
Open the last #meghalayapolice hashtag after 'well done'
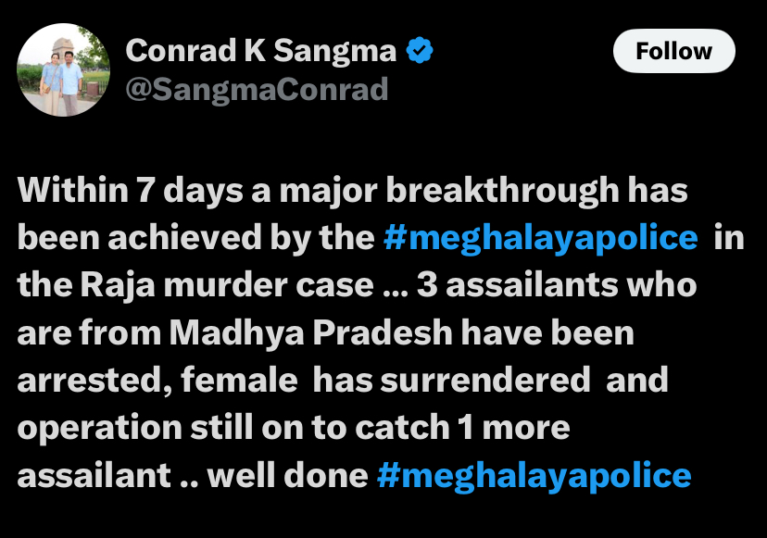[534, 476]
